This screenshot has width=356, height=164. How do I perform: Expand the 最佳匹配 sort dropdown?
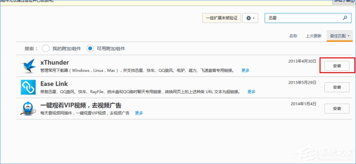pyautogui.click(x=339, y=36)
